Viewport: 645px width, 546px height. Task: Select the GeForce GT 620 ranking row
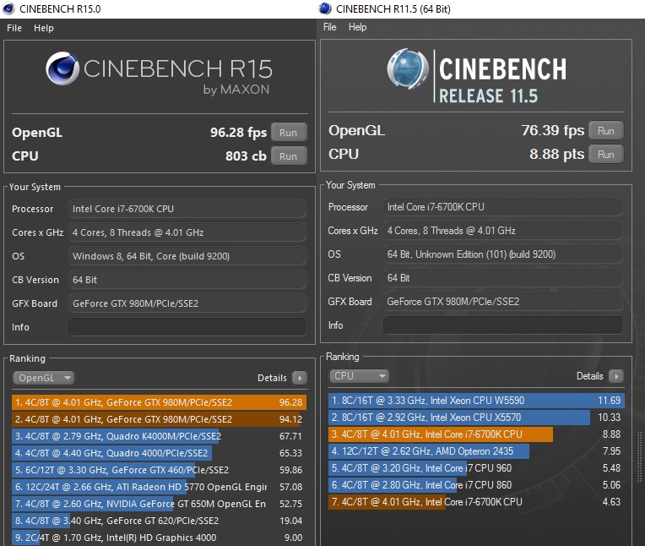(x=160, y=521)
